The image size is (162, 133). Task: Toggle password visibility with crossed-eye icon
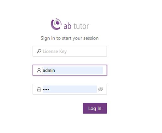click(x=100, y=89)
